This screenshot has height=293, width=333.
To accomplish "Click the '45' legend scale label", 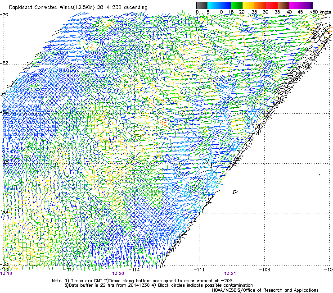I will point(300,12).
